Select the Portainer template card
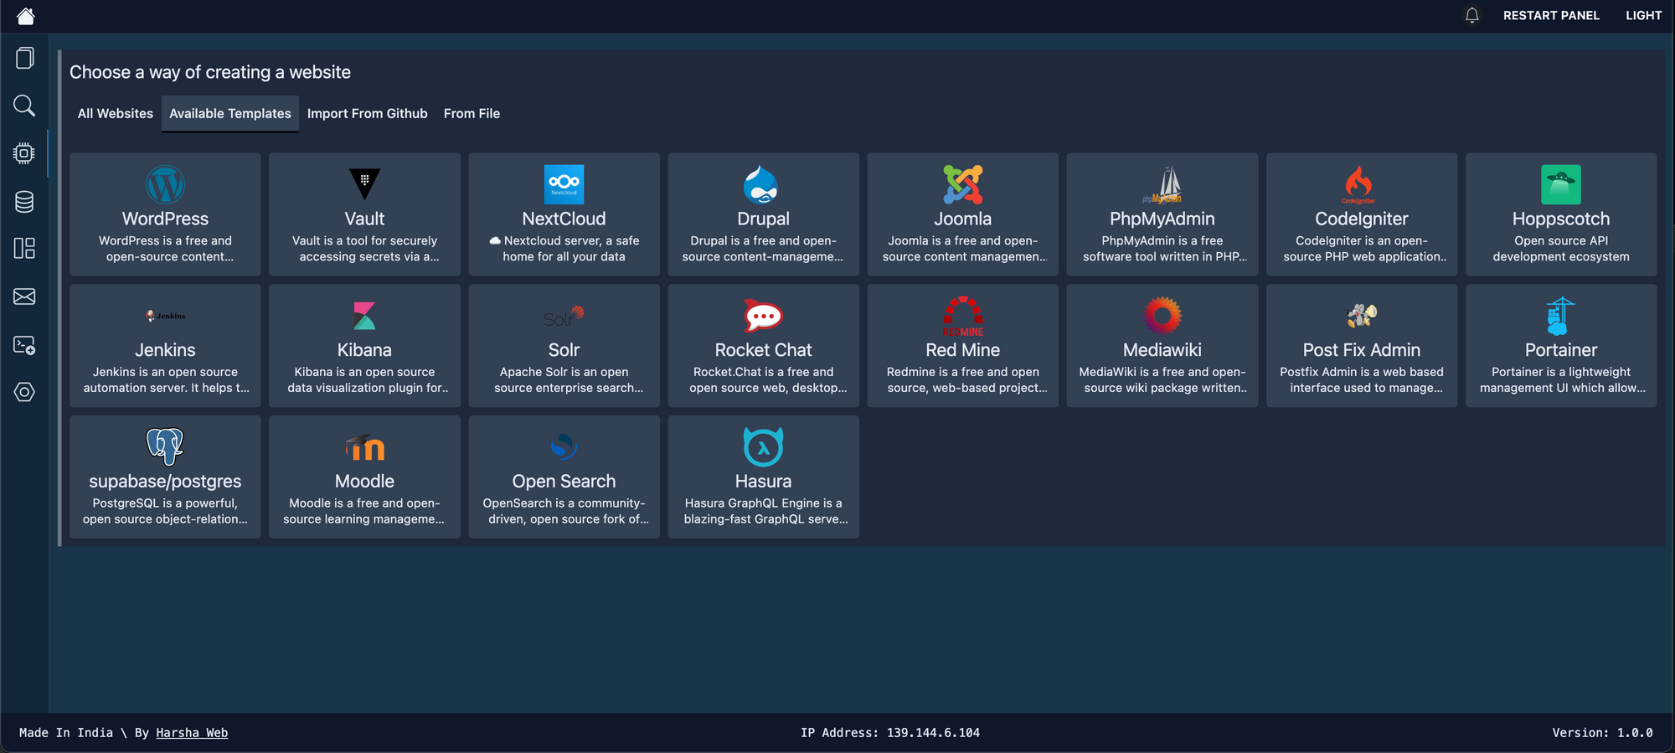1675x753 pixels. pos(1560,346)
